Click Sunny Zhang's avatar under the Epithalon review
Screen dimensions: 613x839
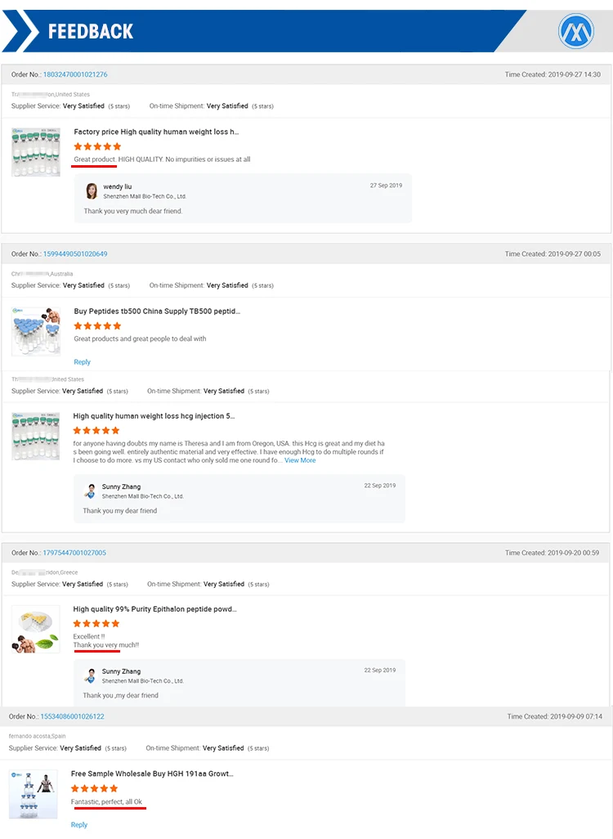tap(91, 675)
